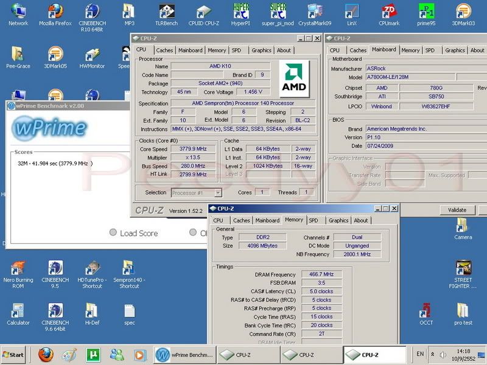Launch CPUmark desktop shortcut
Viewport: 487px width, 365px height.
click(x=389, y=14)
